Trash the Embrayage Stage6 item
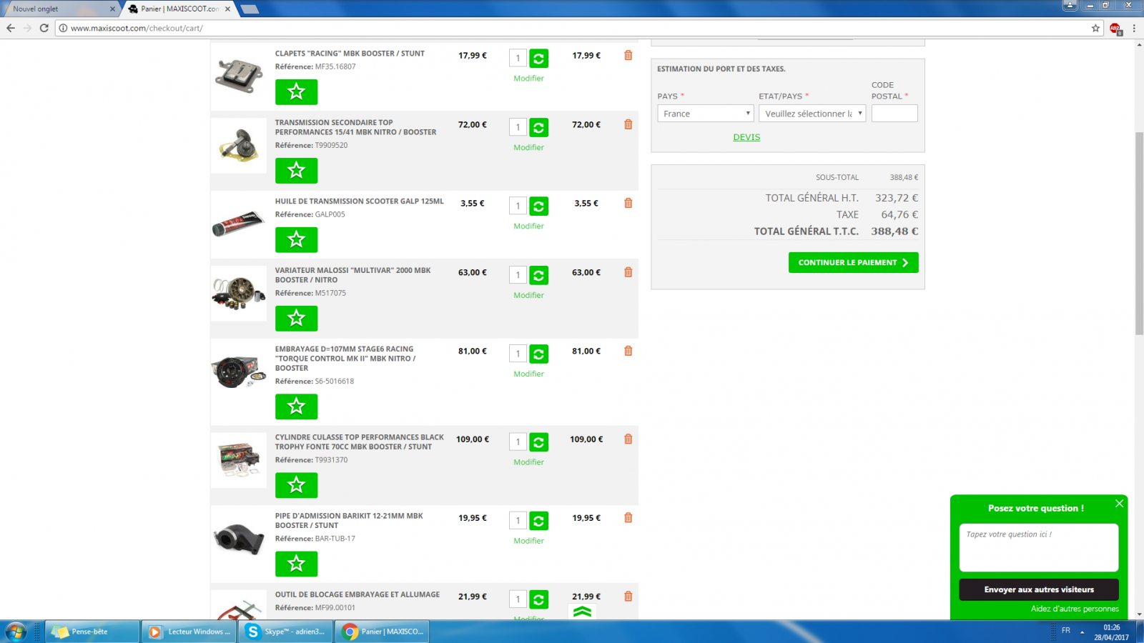Viewport: 1144px width, 643px height. click(628, 351)
